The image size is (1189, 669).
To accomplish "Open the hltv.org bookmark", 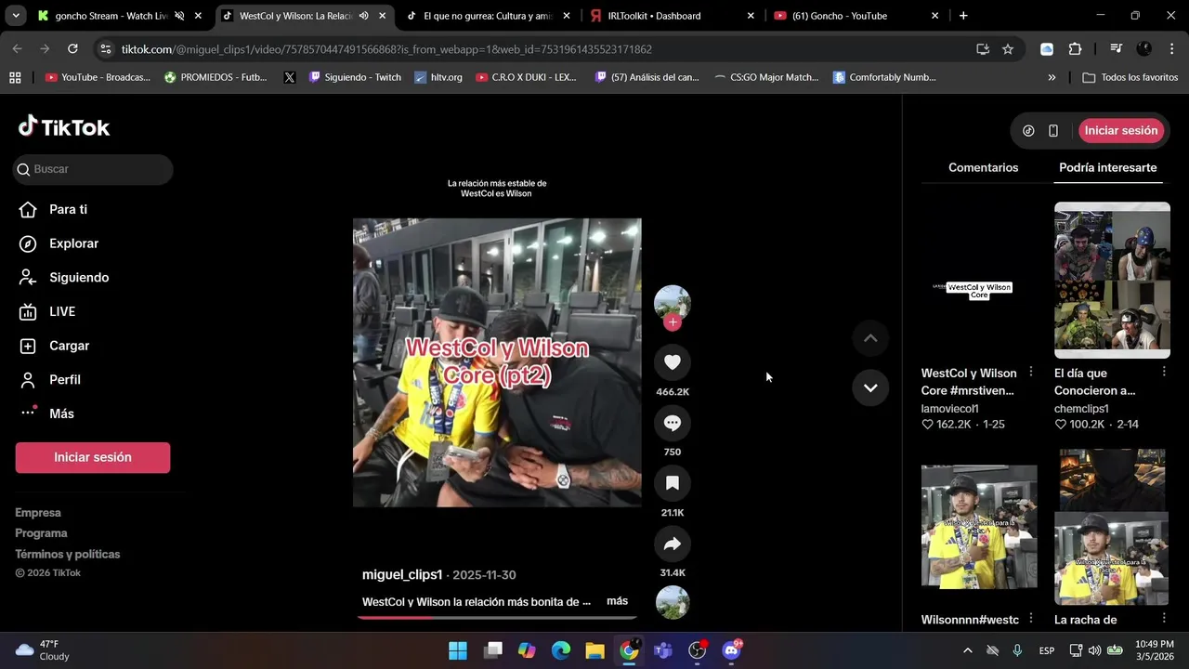I will coord(438,77).
